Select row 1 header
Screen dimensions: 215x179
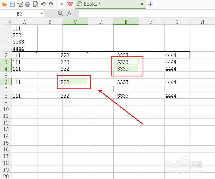point(6,38)
